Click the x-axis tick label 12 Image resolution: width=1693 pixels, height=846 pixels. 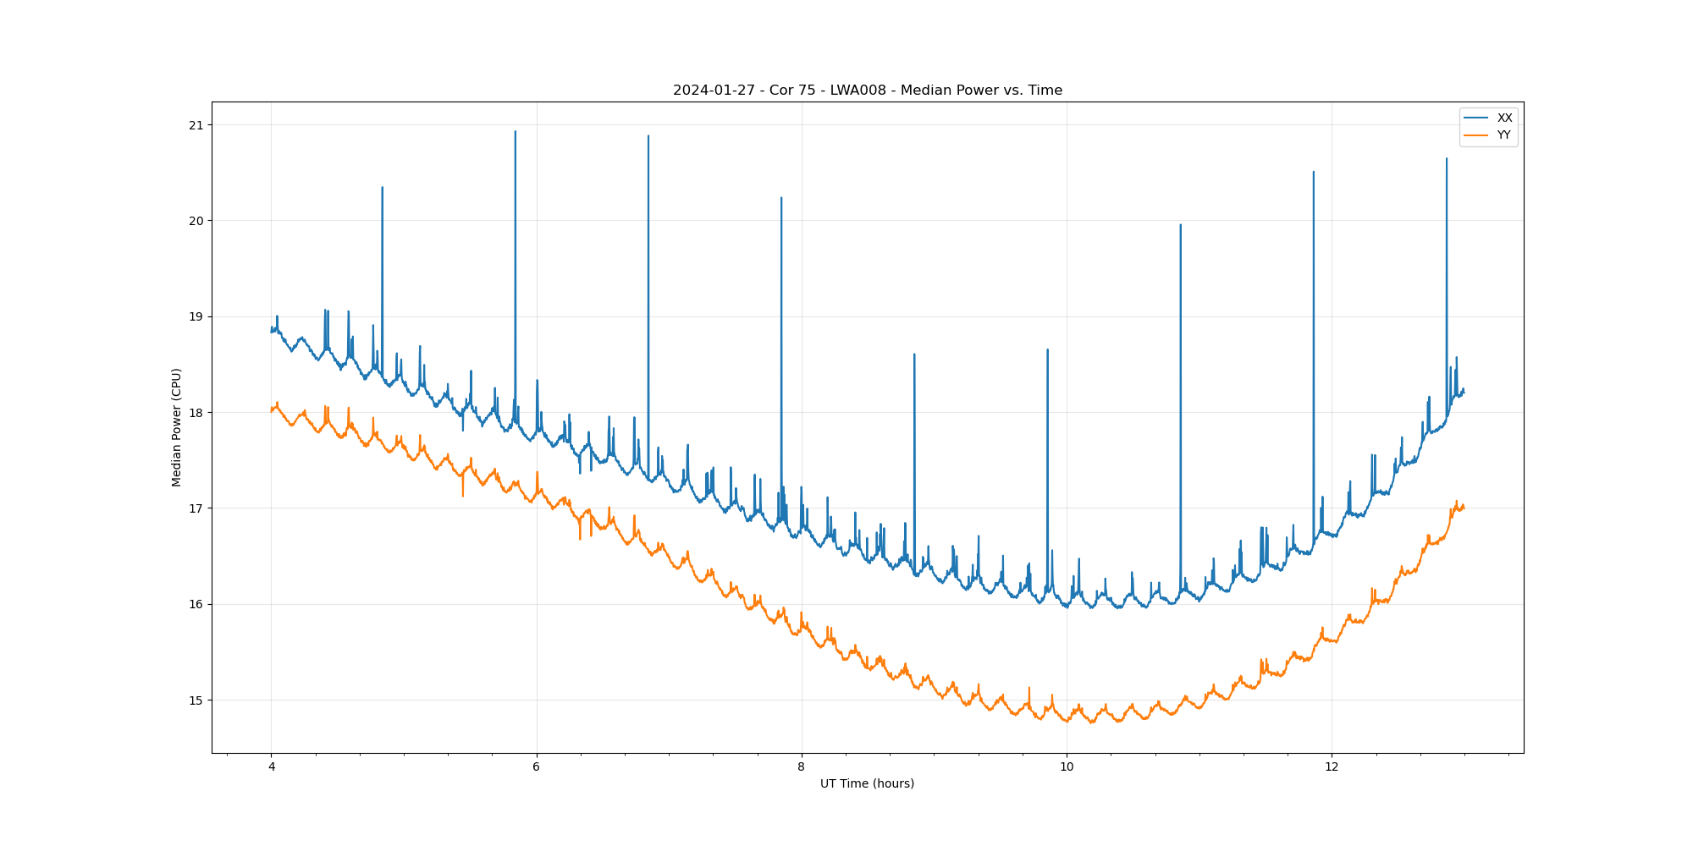(1332, 767)
